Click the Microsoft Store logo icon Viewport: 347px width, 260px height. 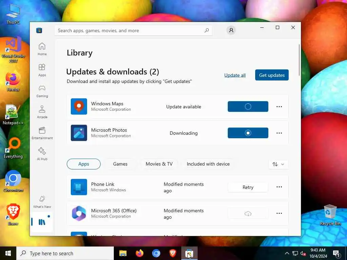[39, 30]
